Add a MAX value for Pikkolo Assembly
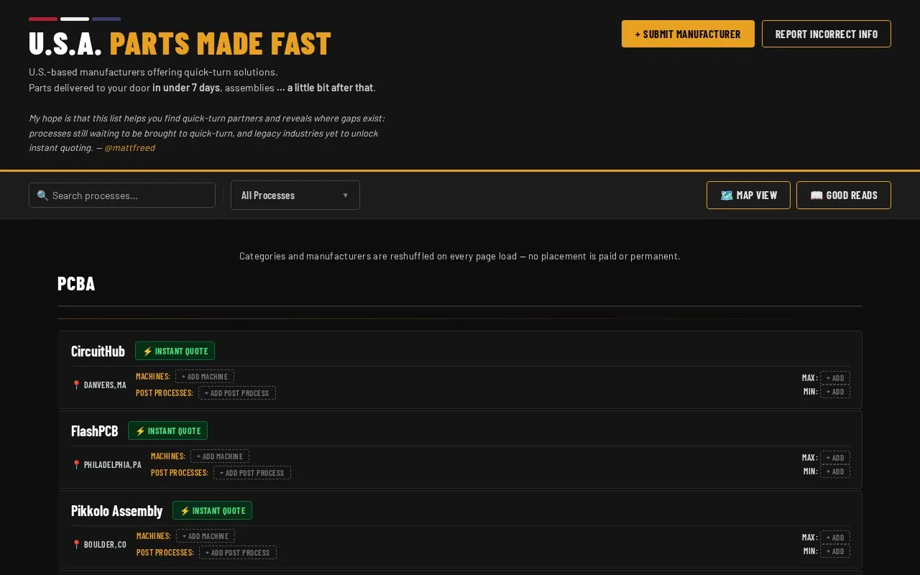Viewport: 920px width, 575px height. pyautogui.click(x=835, y=538)
